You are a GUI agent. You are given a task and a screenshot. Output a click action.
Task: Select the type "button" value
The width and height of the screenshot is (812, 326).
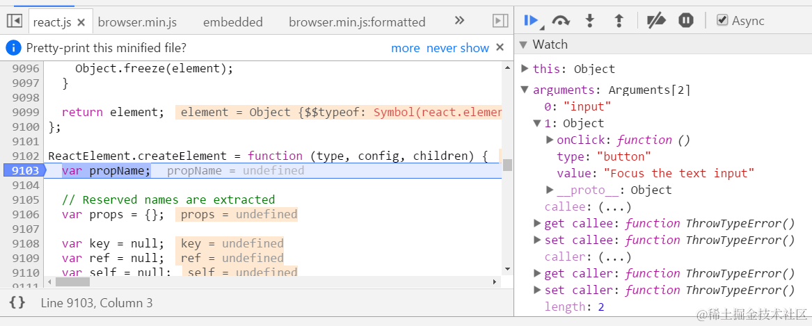(624, 156)
